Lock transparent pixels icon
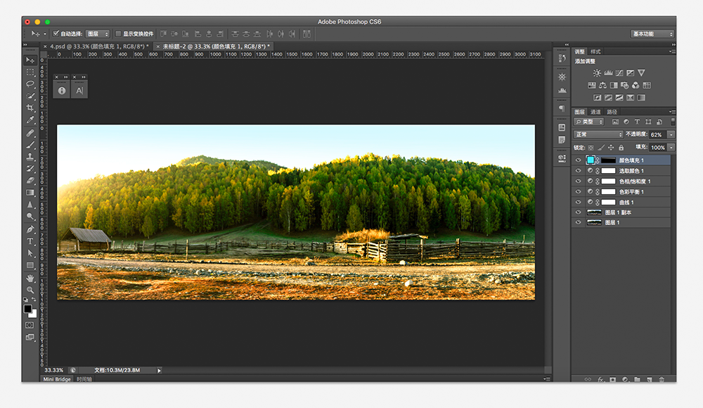This screenshot has width=703, height=408. coord(591,148)
